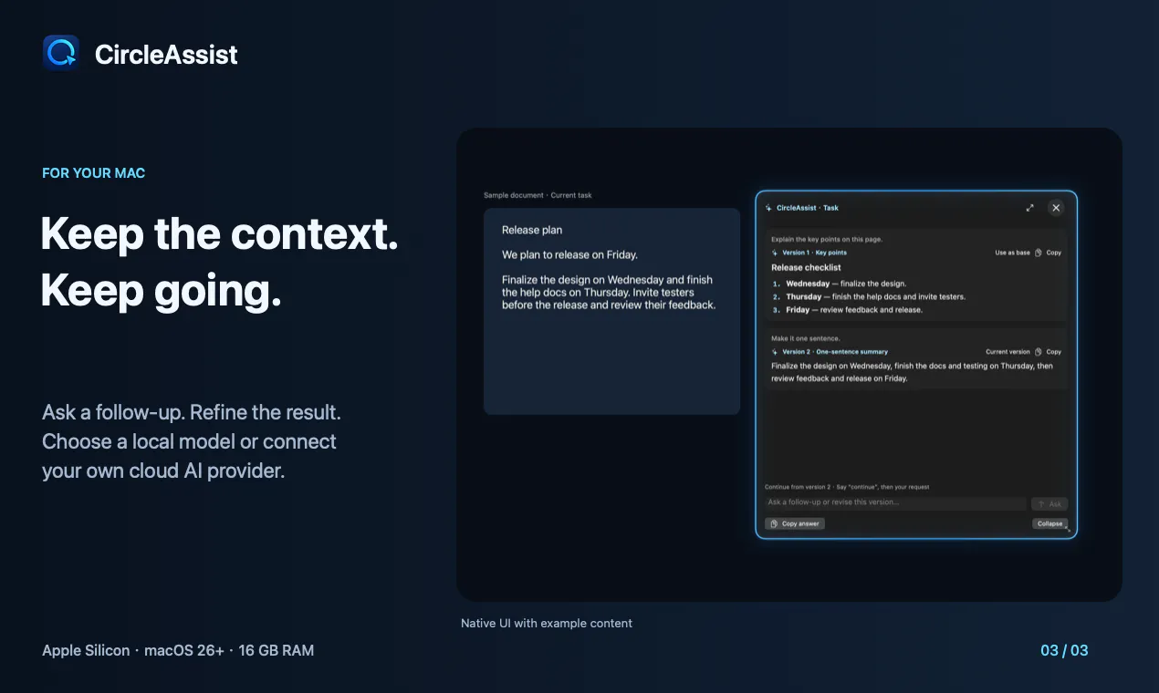The height and width of the screenshot is (693, 1159).
Task: Select the Version 2 · One-sentence summary label
Action: 835,352
